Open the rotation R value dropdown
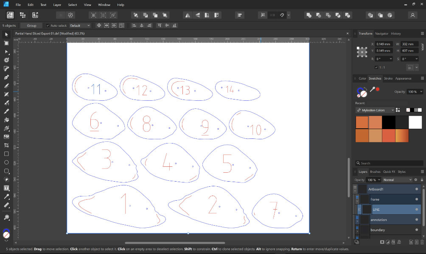The height and width of the screenshot is (254, 426). coord(391,59)
